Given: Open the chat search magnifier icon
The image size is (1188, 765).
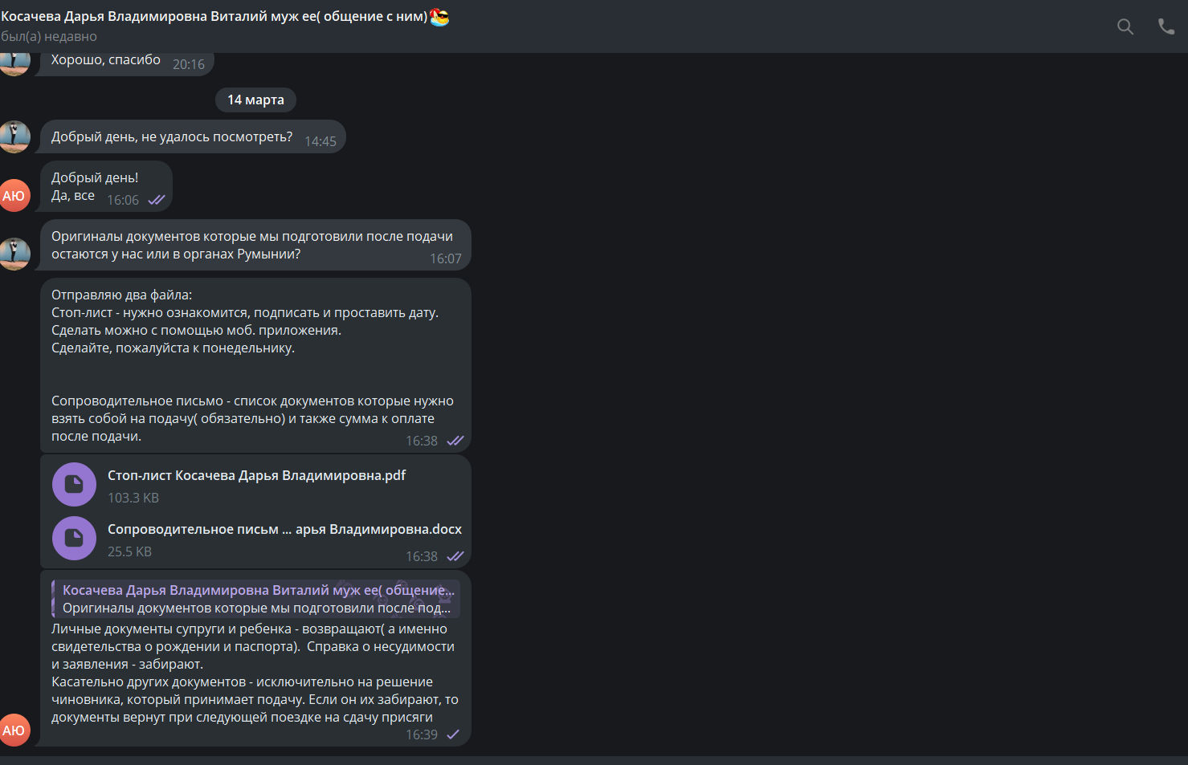Looking at the screenshot, I should click(x=1125, y=26).
